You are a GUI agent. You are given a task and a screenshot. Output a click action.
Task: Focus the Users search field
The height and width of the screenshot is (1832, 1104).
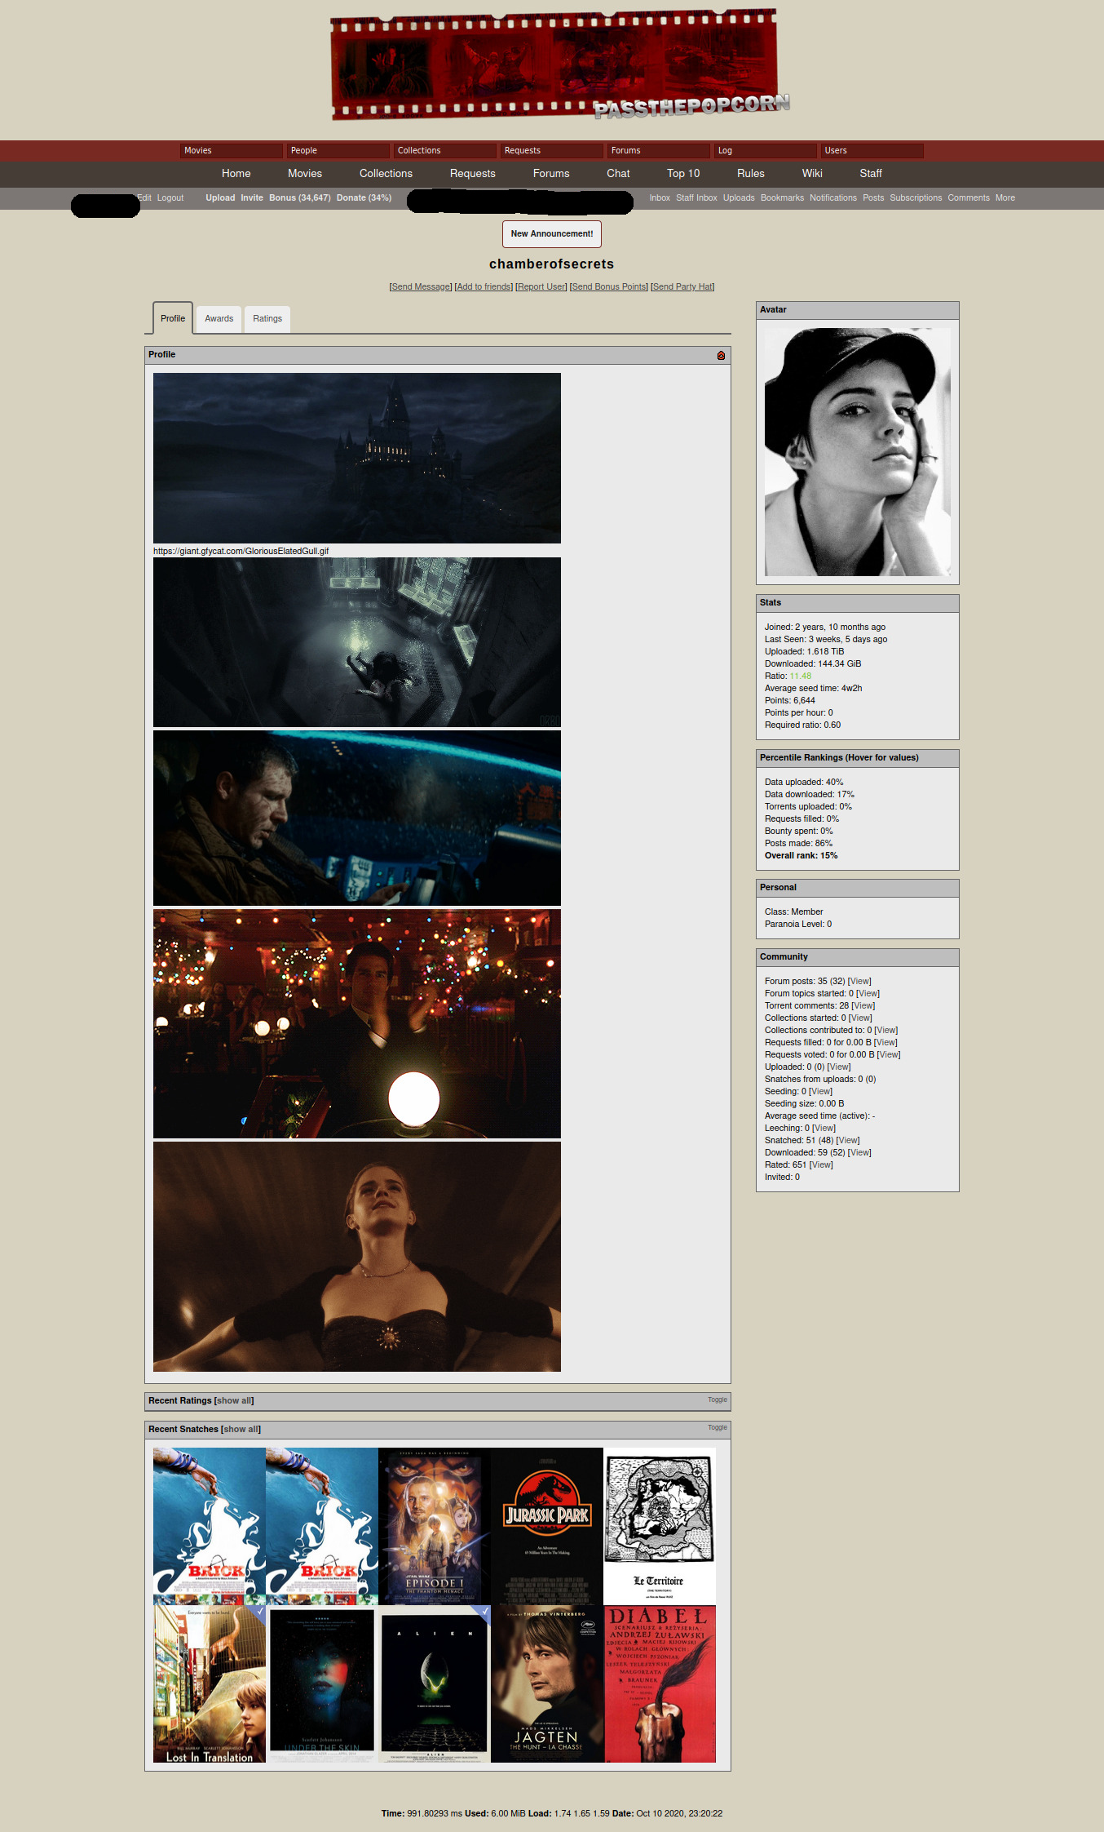872,150
